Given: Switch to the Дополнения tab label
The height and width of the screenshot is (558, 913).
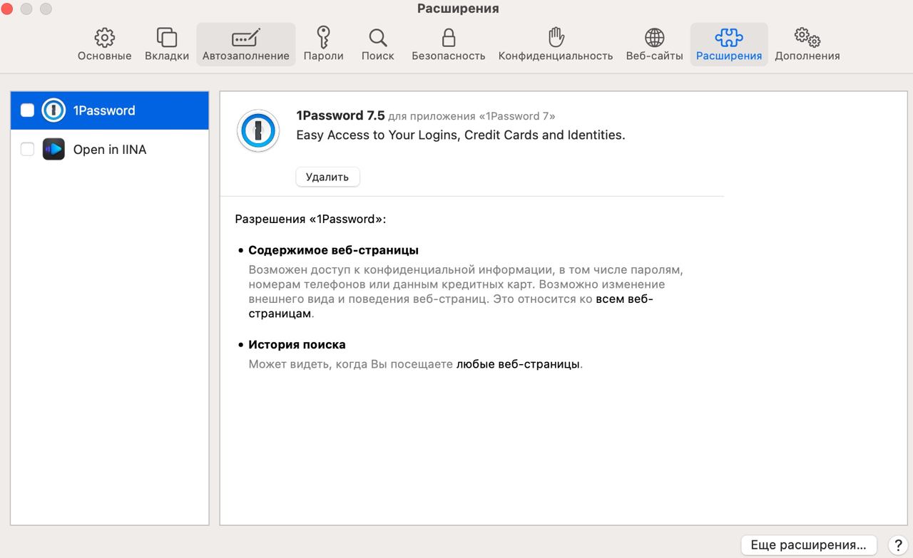Looking at the screenshot, I should click(807, 56).
